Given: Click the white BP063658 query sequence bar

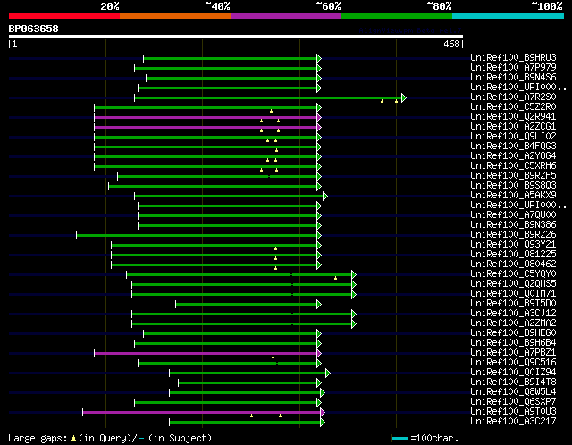Looking at the screenshot, I should [x=236, y=37].
